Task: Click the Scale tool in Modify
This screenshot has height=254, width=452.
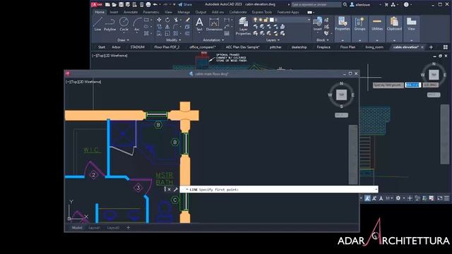Action: click(x=167, y=33)
